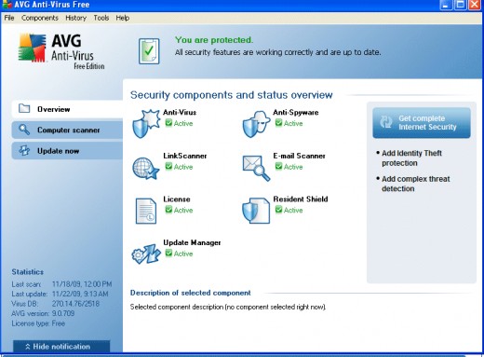Click the Update Manager Active green checkmark
Screen dimensions: 484x357
pyautogui.click(x=168, y=254)
